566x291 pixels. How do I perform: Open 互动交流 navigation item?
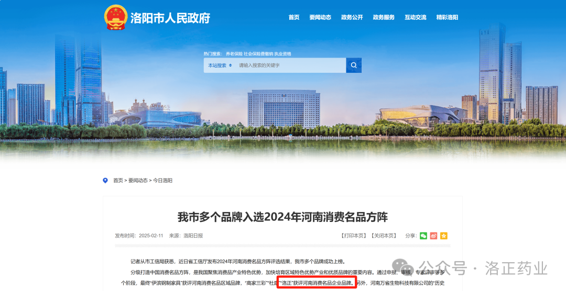click(x=416, y=17)
